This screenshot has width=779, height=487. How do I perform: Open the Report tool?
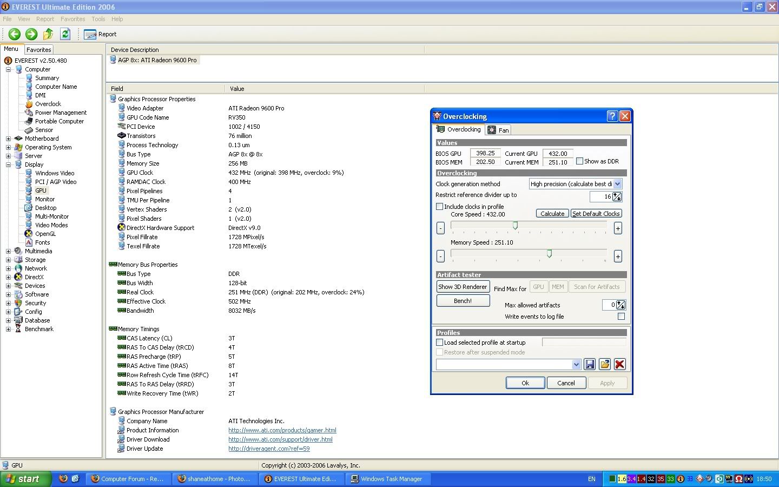pyautogui.click(x=100, y=34)
